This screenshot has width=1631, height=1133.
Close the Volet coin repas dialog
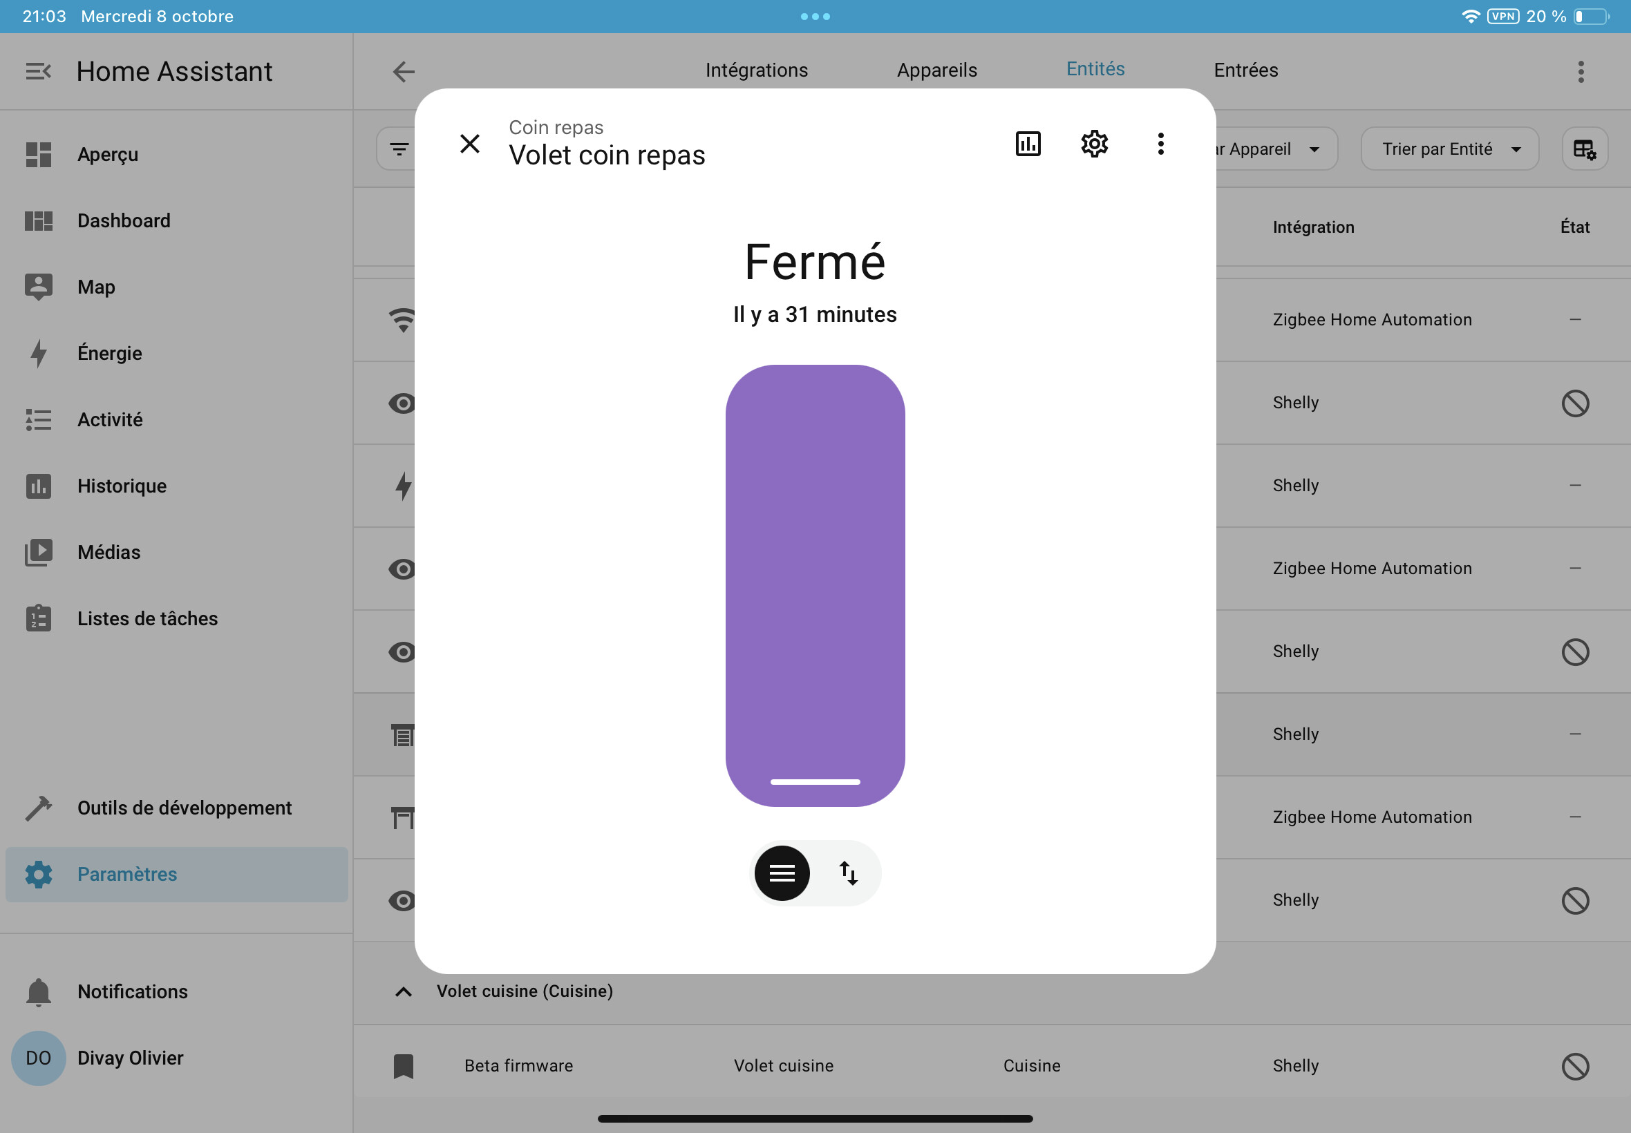[x=469, y=144]
